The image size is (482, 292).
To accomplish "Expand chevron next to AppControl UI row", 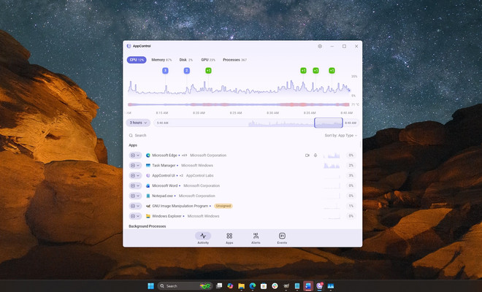I will click(138, 175).
